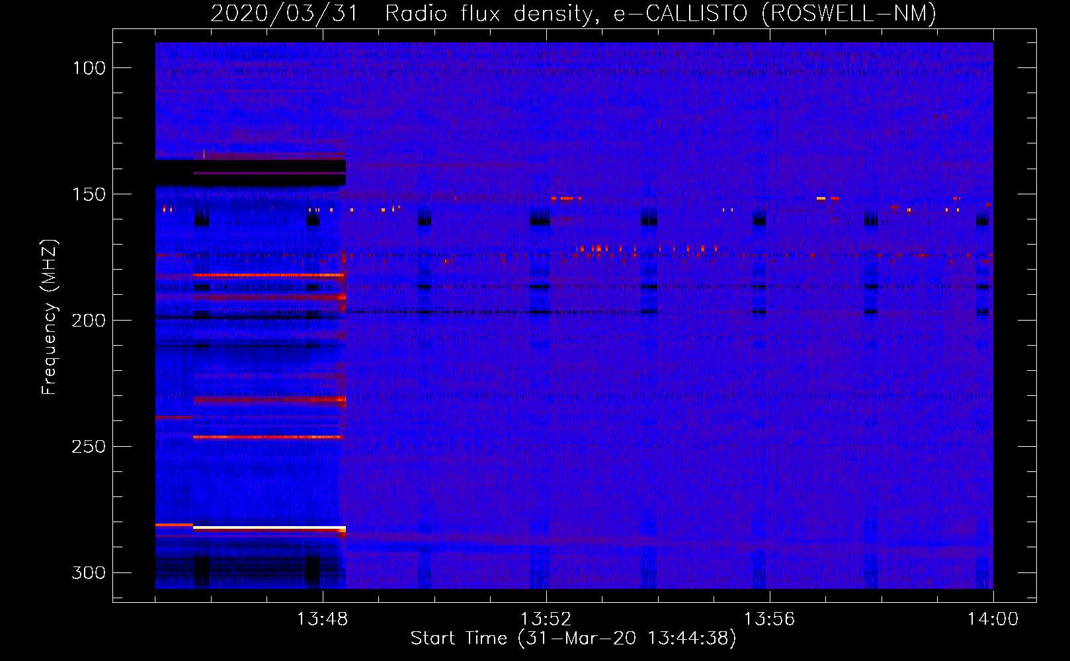Click the '13:48' time tick label
Viewport: 1070px width, 661px height.
coord(323,619)
